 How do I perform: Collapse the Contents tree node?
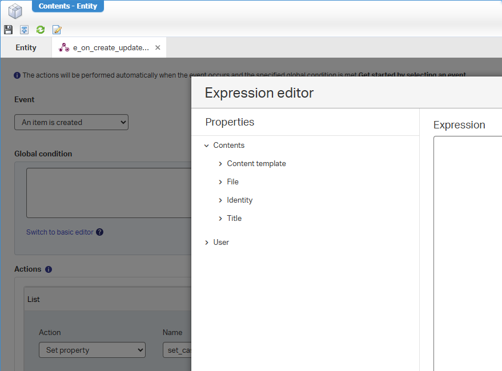pyautogui.click(x=206, y=146)
